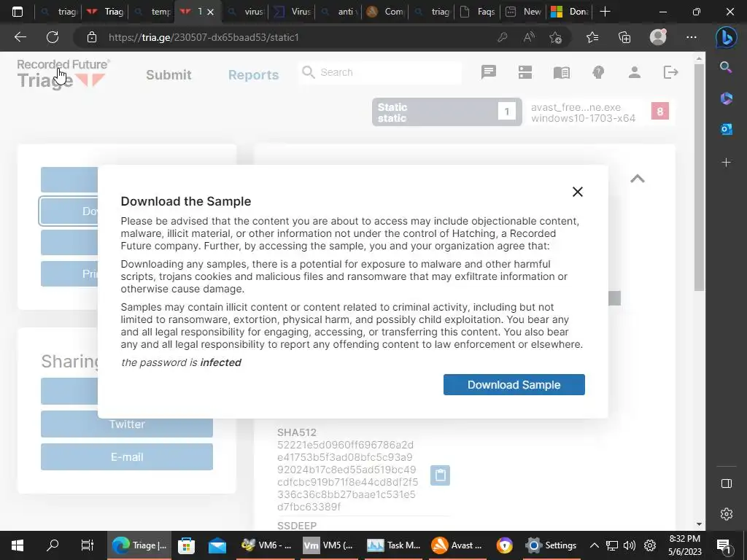This screenshot has width=747, height=560.
Task: Switch to Avast window on the taskbar
Action: coord(457,545)
